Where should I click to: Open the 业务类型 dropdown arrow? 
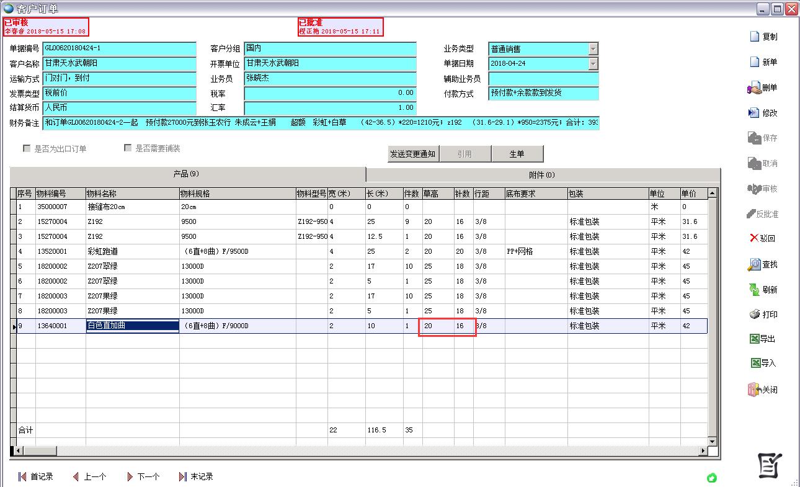click(x=594, y=48)
